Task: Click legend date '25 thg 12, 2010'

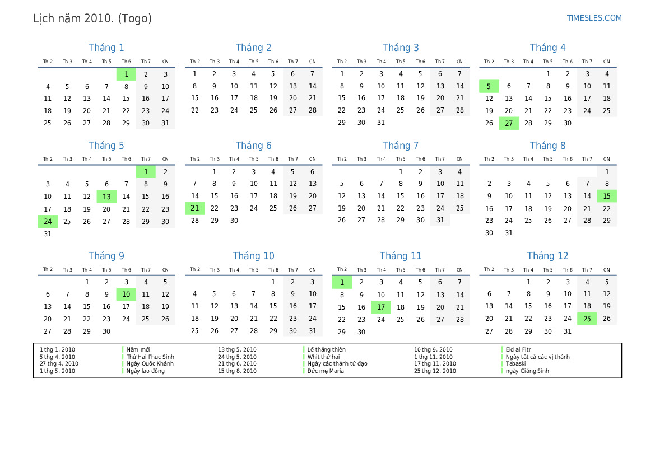Action: [x=435, y=371]
